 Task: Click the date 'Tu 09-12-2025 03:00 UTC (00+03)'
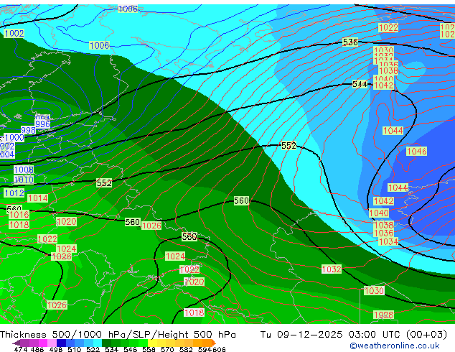click(x=353, y=335)
